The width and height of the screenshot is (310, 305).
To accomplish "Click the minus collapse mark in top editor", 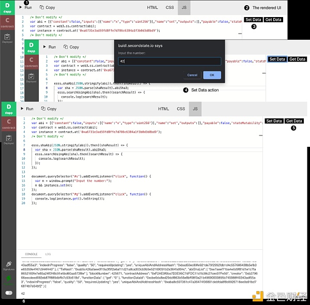I will 240,34.
